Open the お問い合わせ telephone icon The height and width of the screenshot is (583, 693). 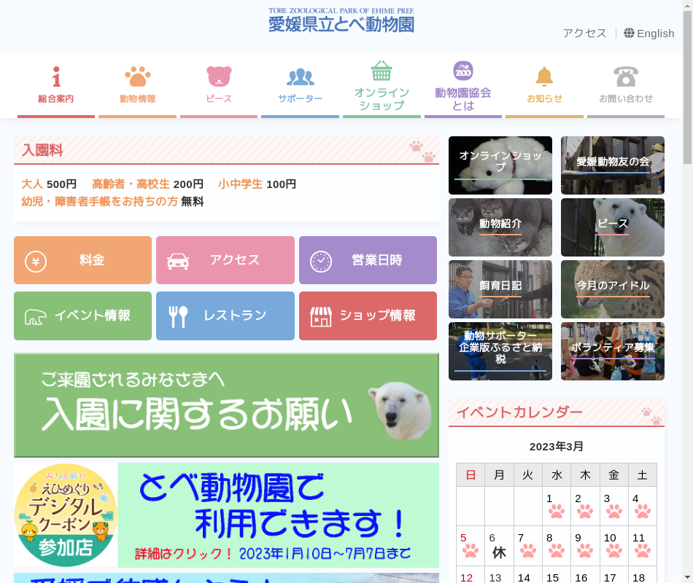click(626, 77)
